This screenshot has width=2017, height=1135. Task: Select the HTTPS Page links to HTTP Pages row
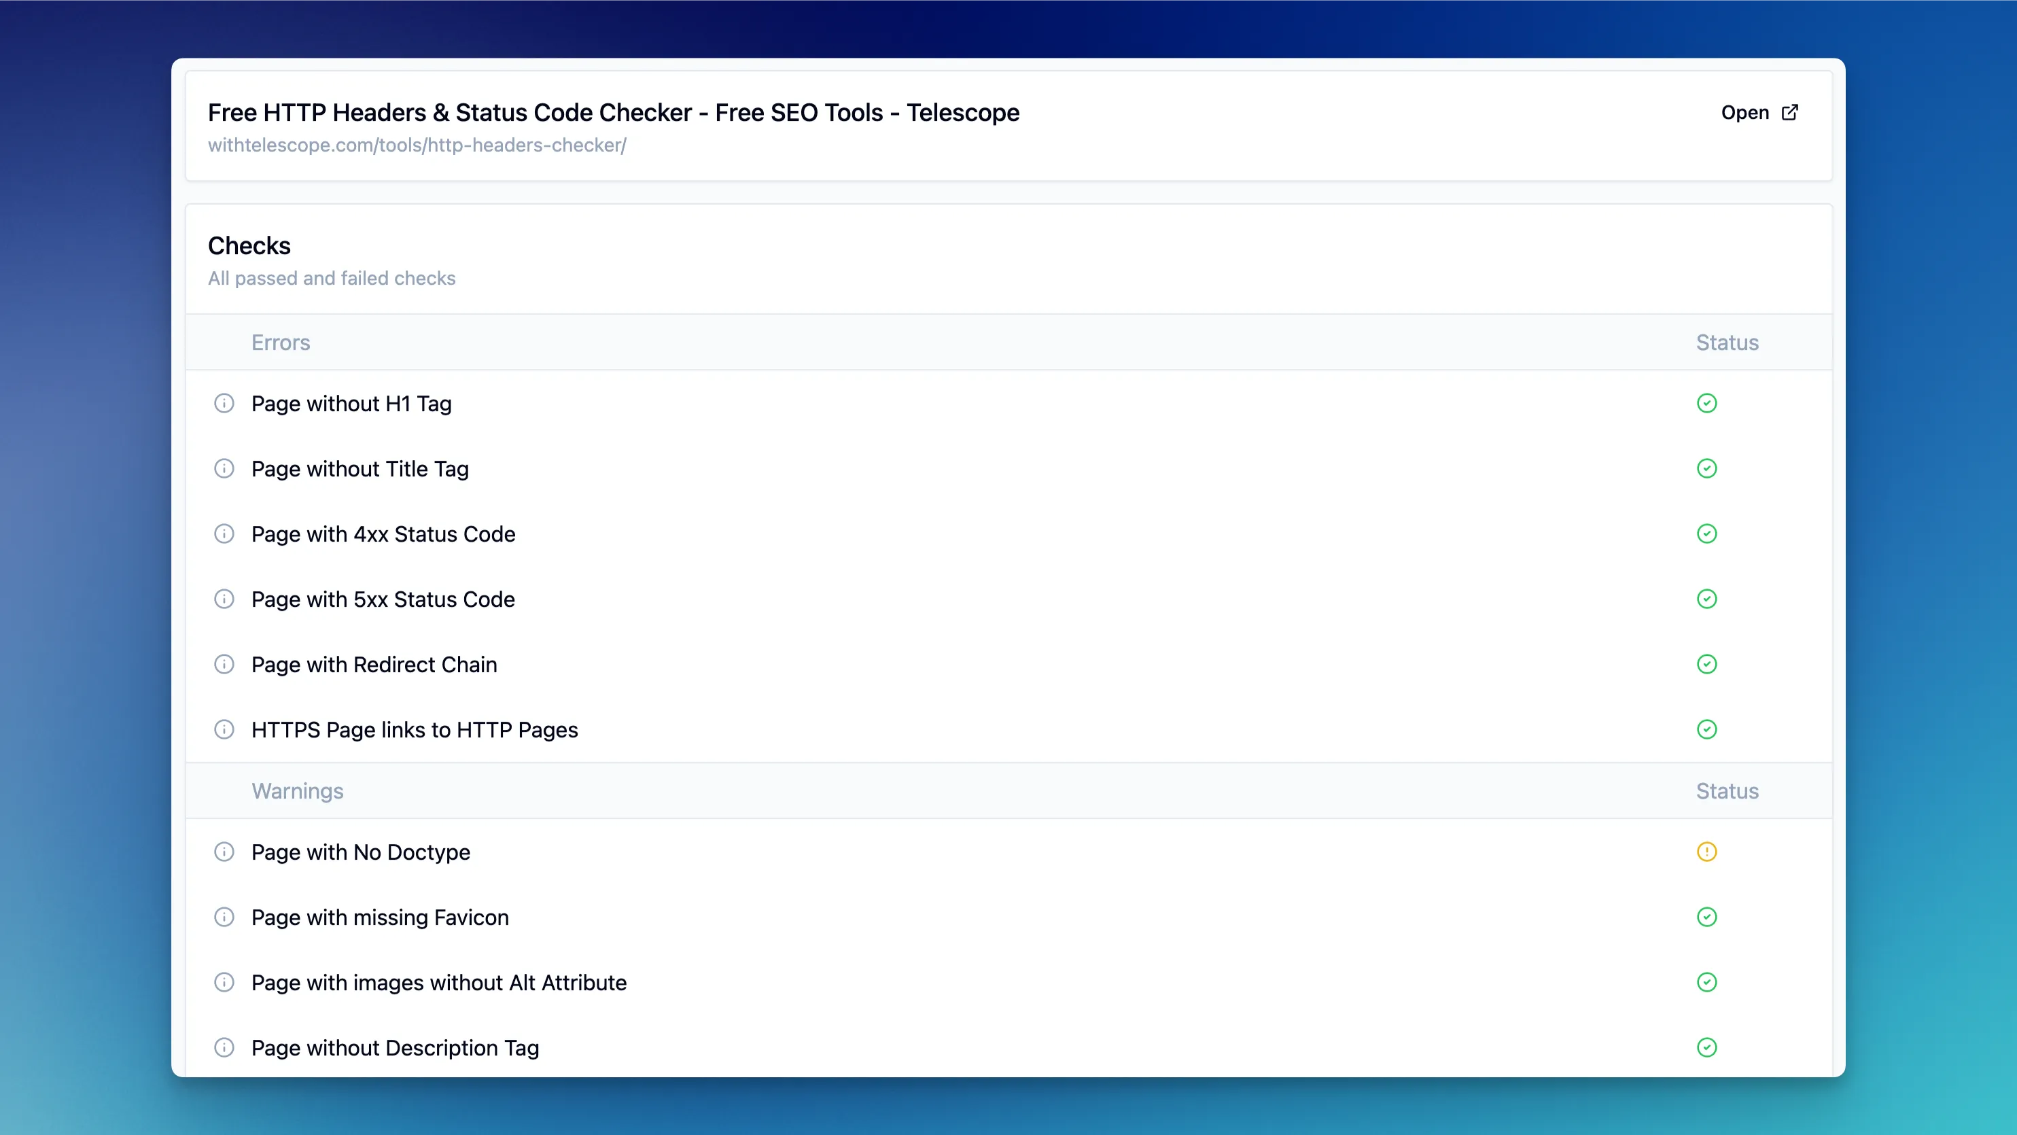[x=415, y=730]
